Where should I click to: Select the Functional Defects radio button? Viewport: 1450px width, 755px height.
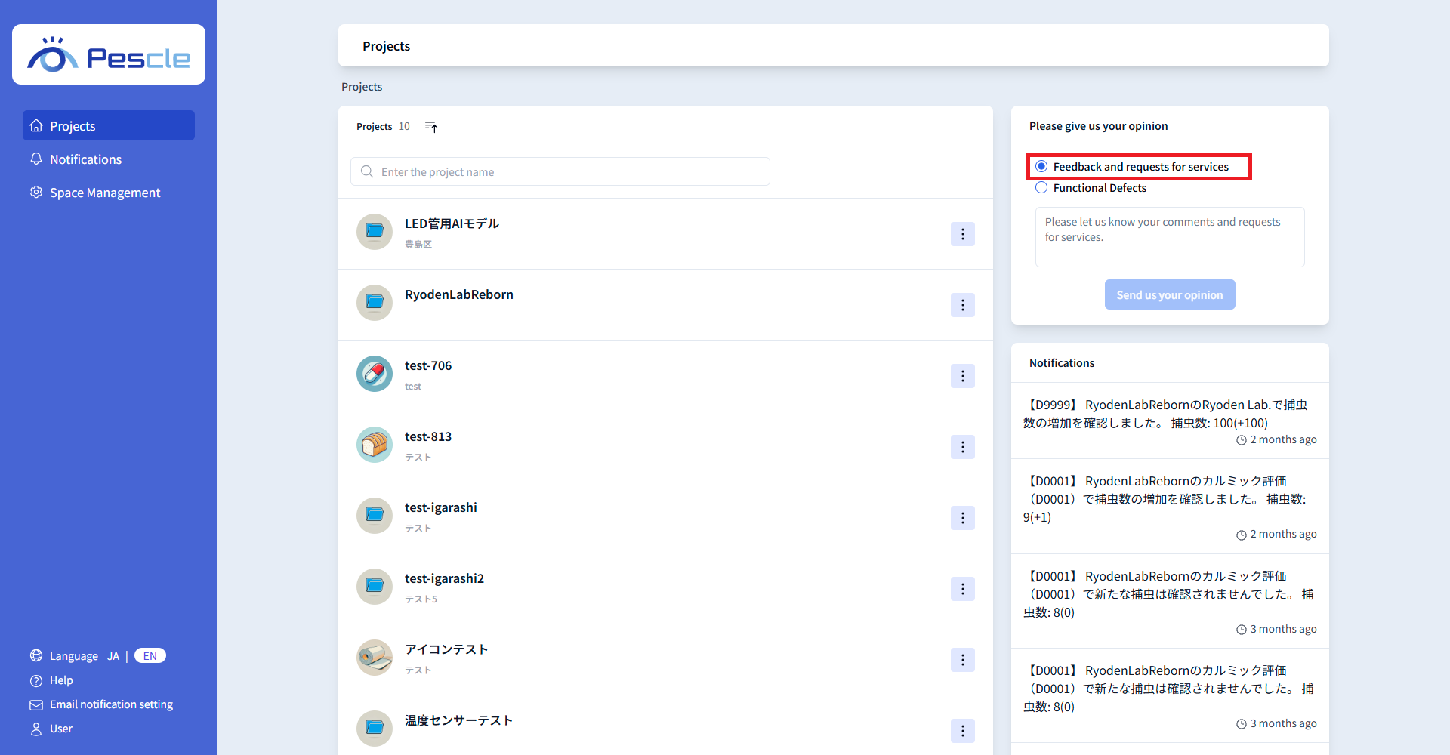click(x=1041, y=188)
